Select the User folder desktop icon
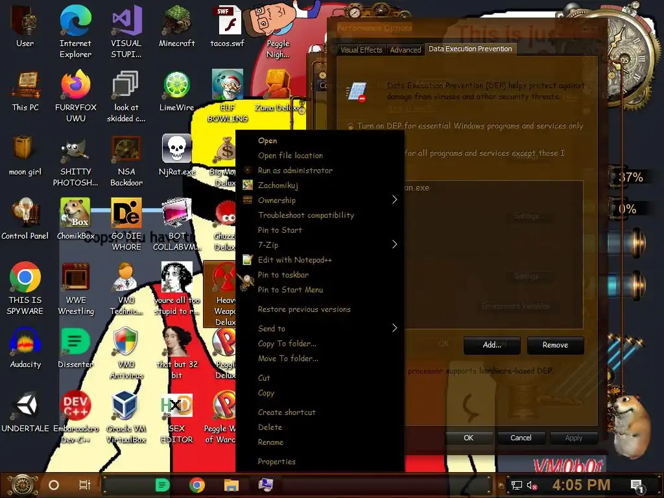664x498 pixels. tap(25, 26)
